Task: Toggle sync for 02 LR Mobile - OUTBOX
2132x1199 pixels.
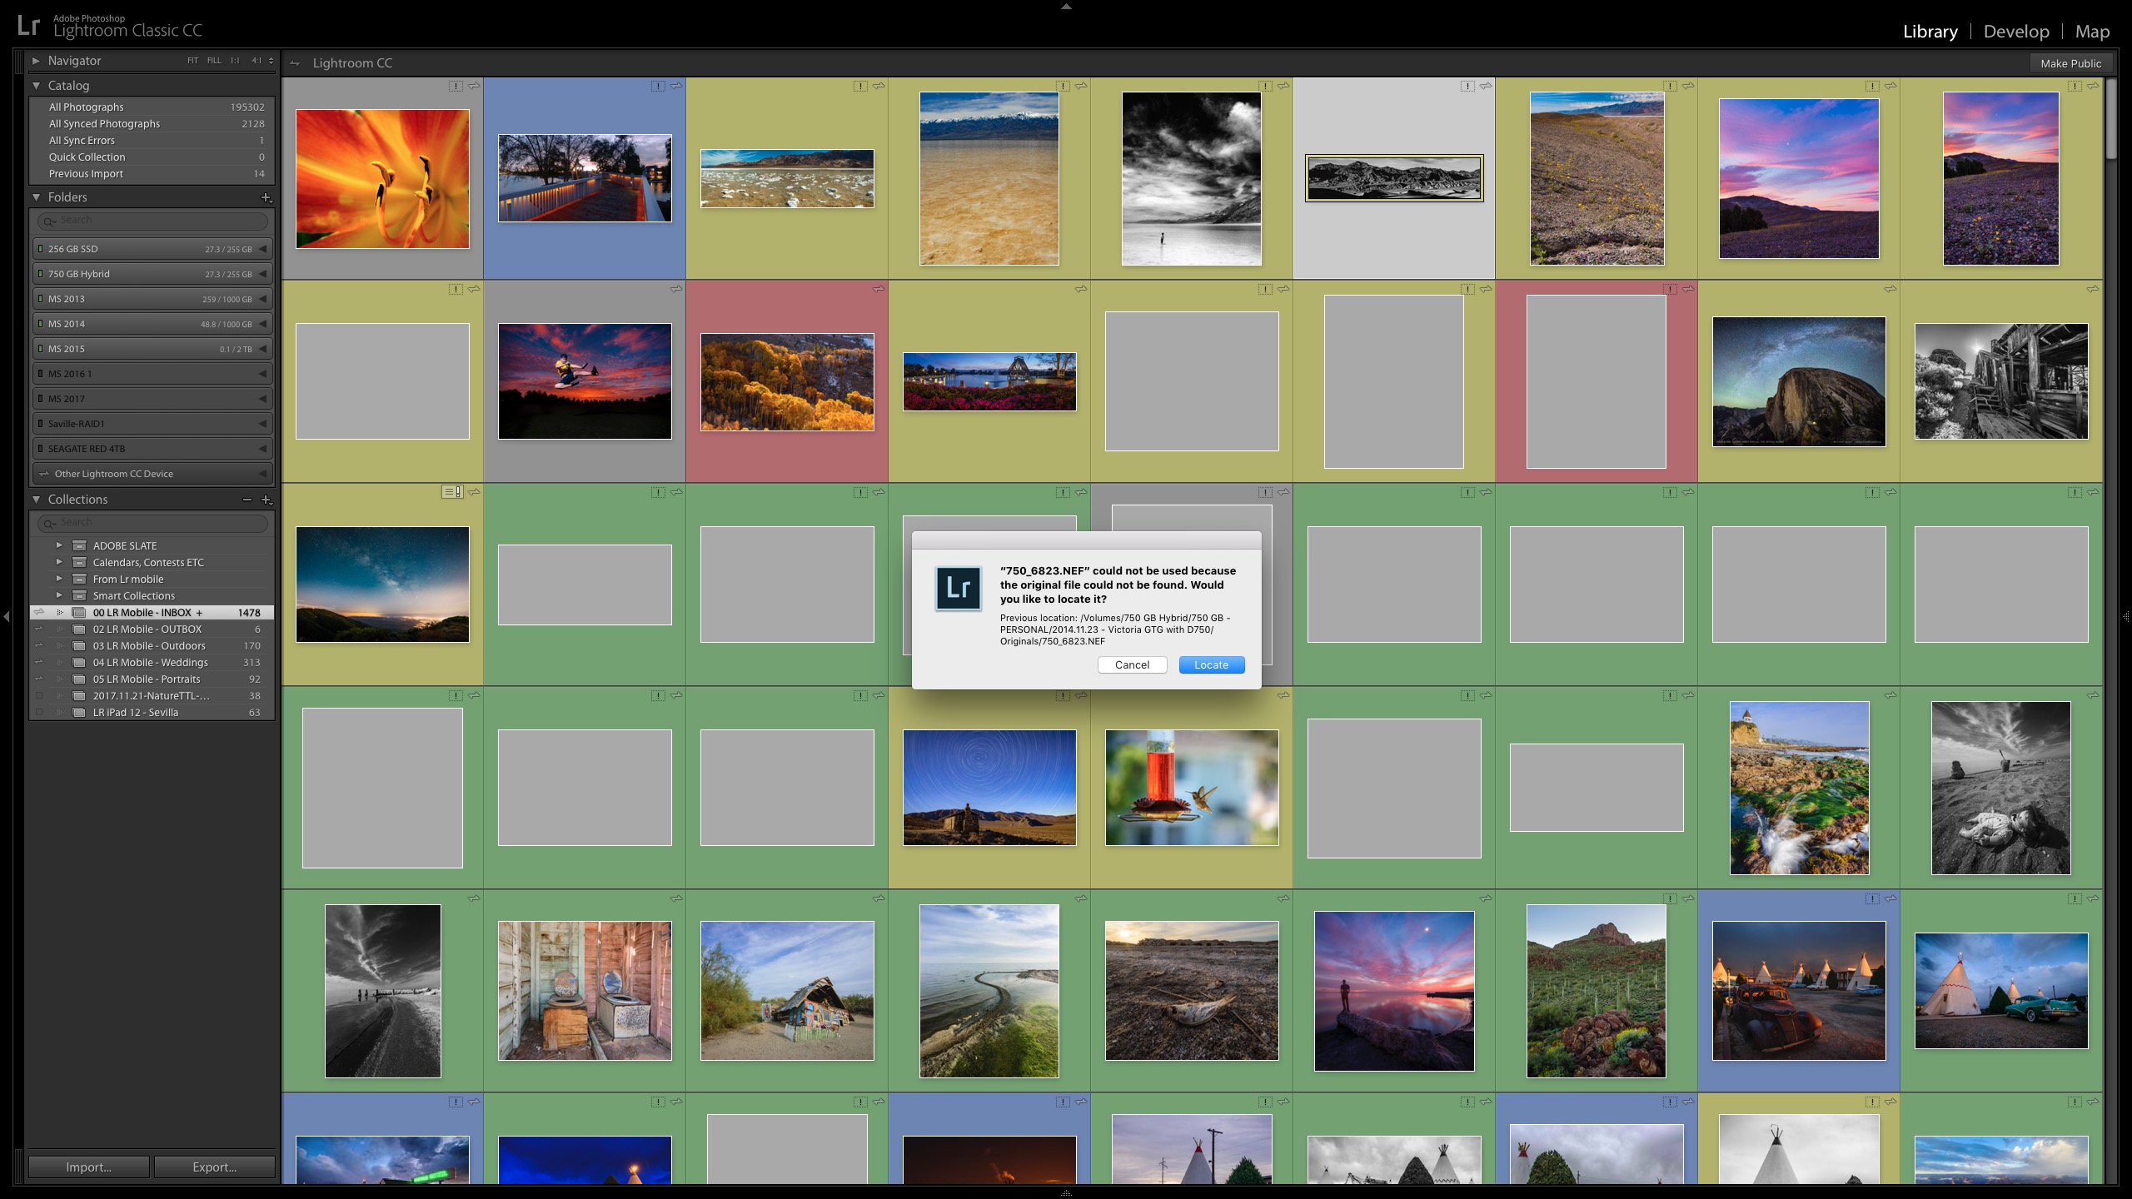Action: (x=40, y=629)
